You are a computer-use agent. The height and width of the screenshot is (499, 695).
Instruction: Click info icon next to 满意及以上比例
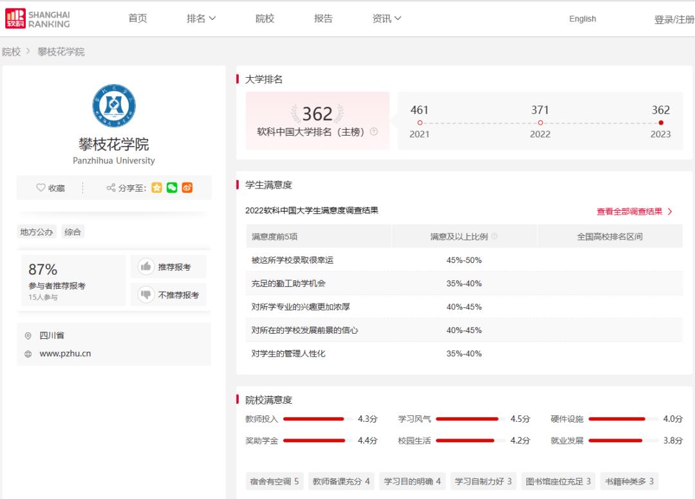(494, 237)
